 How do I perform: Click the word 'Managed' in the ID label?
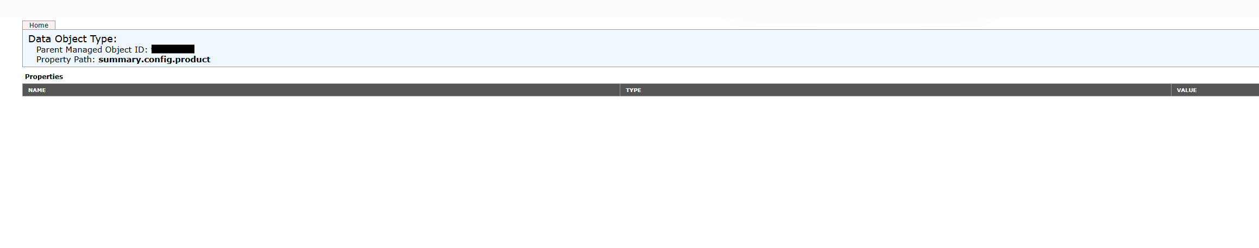84,50
